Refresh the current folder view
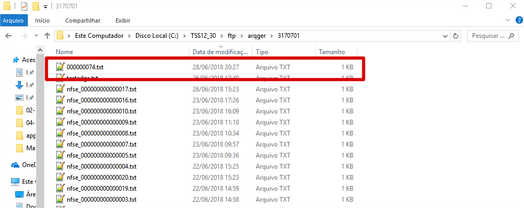524x208 pixels. pos(455,35)
